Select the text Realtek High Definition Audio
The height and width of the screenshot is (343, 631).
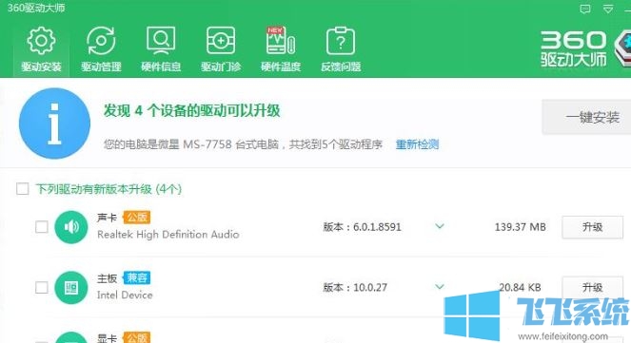click(168, 234)
